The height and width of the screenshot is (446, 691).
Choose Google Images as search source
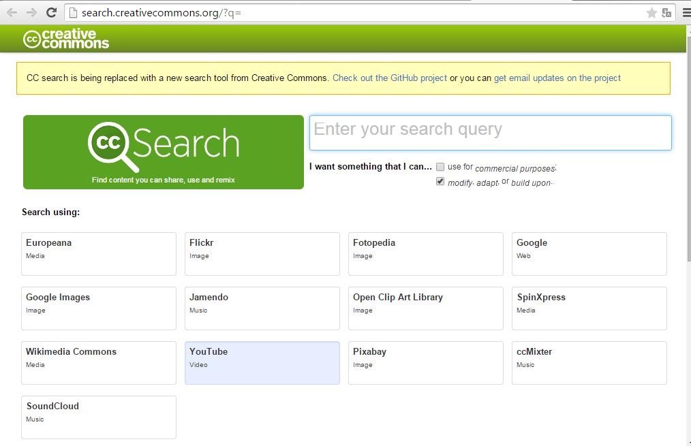(x=99, y=308)
